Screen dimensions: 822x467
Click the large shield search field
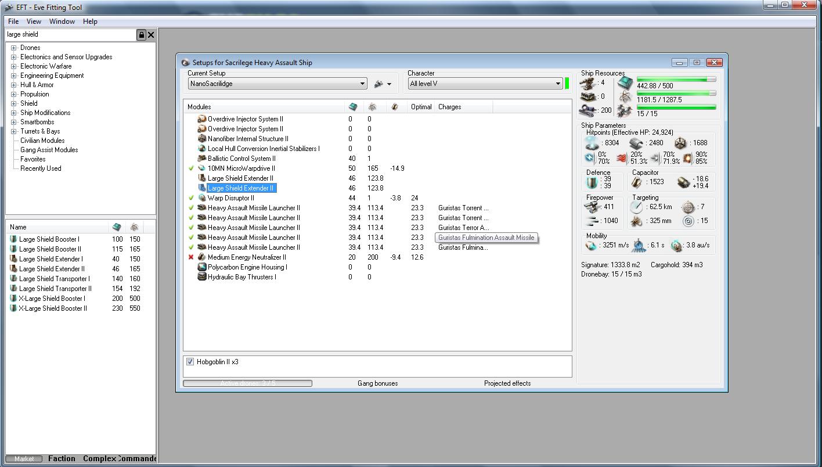click(x=71, y=35)
